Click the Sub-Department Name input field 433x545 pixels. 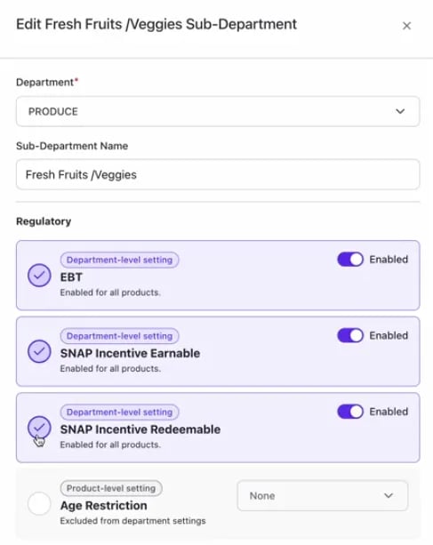point(218,174)
